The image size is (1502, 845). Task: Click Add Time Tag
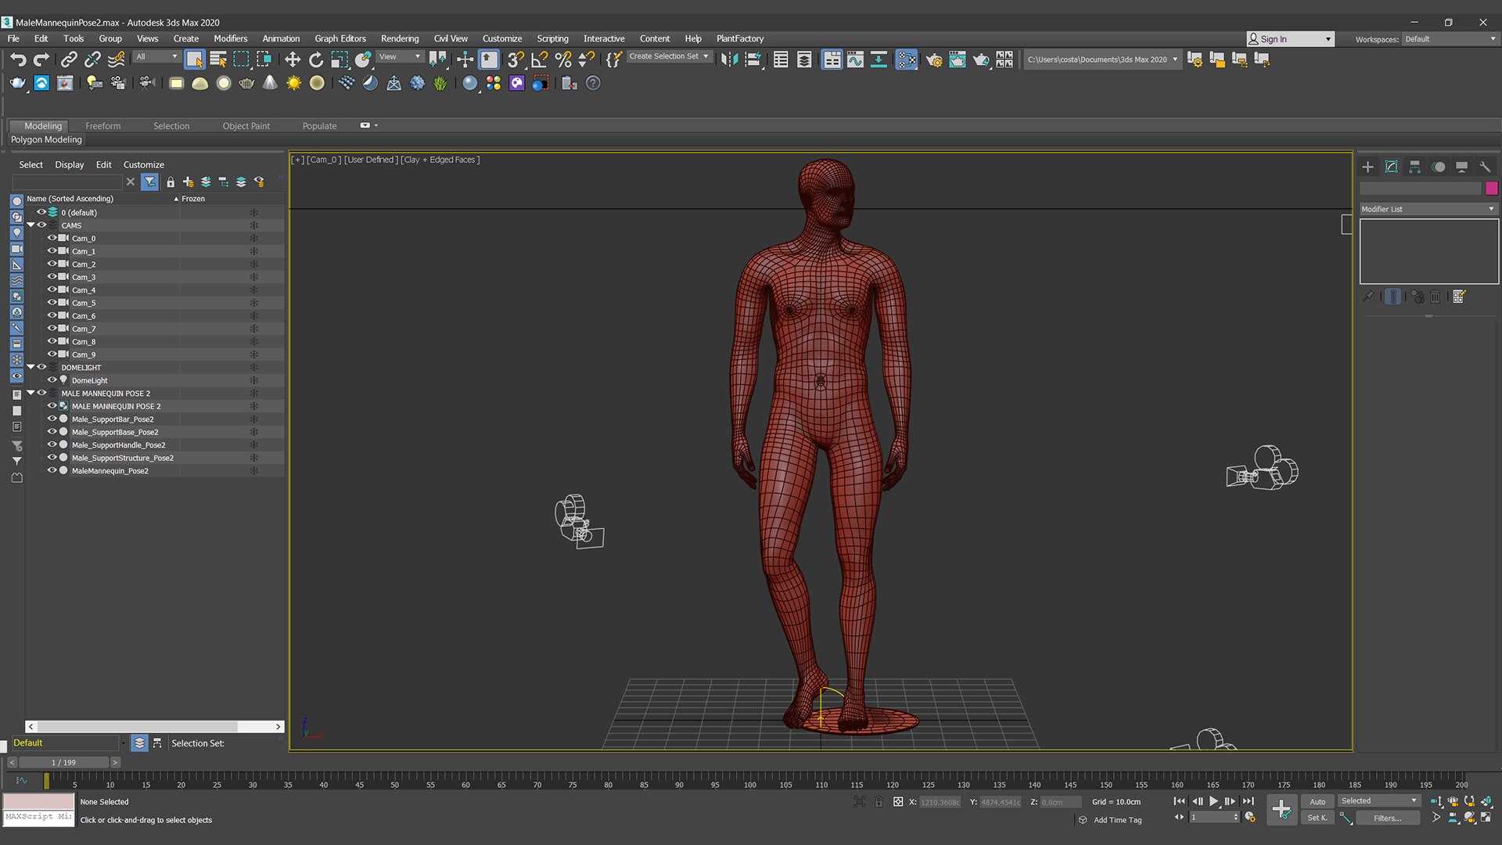1117,820
